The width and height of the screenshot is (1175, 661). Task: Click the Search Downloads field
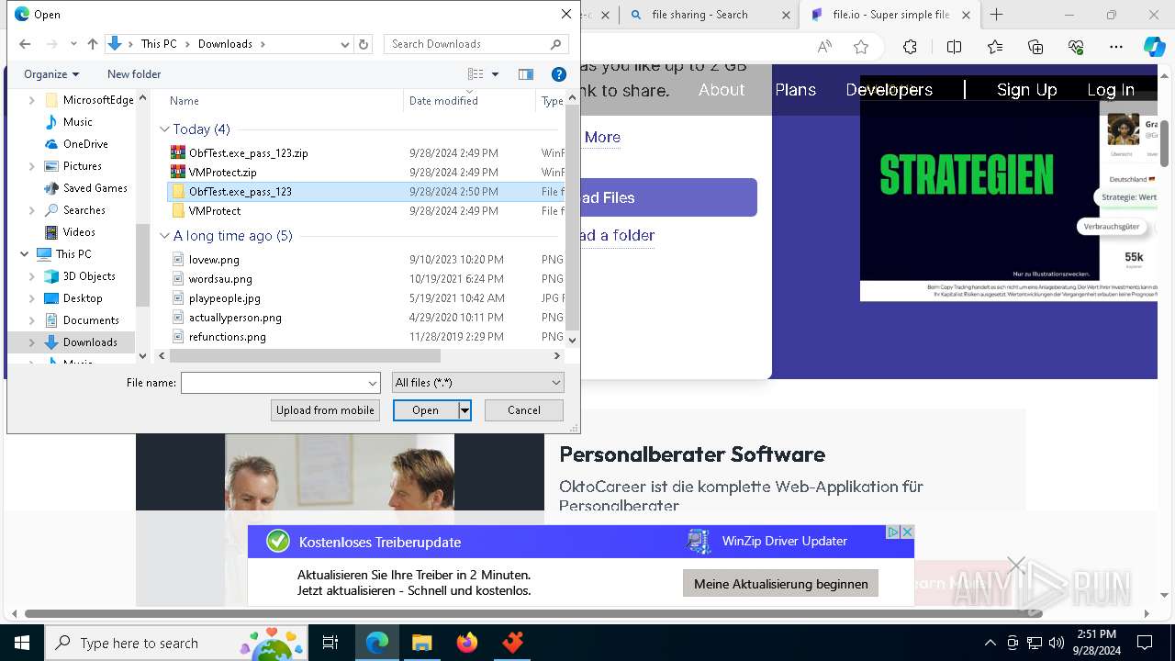477,44
